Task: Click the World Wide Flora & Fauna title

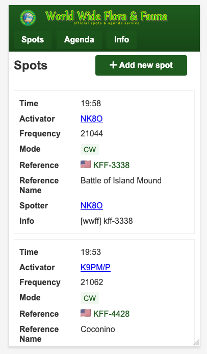Action: 107,17
